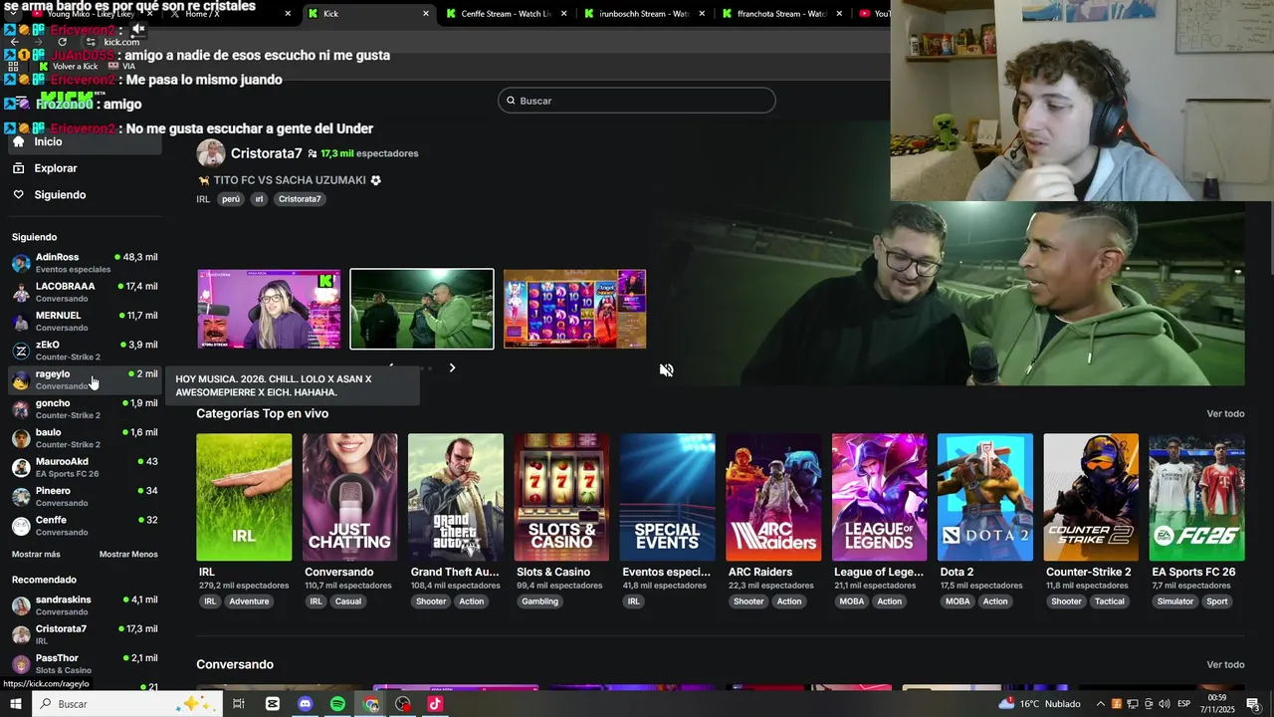Close the Cenffe Stream browser tab
This screenshot has height=717, width=1274.
click(x=564, y=13)
